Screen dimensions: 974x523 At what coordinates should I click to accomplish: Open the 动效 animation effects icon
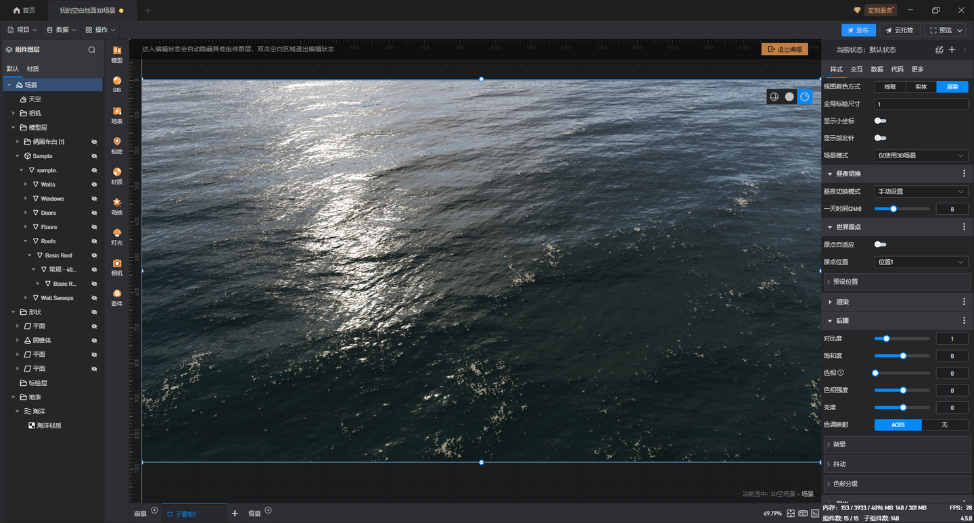pyautogui.click(x=117, y=206)
